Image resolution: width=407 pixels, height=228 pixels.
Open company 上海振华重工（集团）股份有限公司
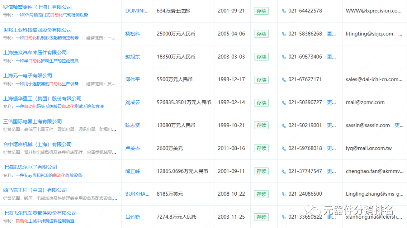coord(42,99)
